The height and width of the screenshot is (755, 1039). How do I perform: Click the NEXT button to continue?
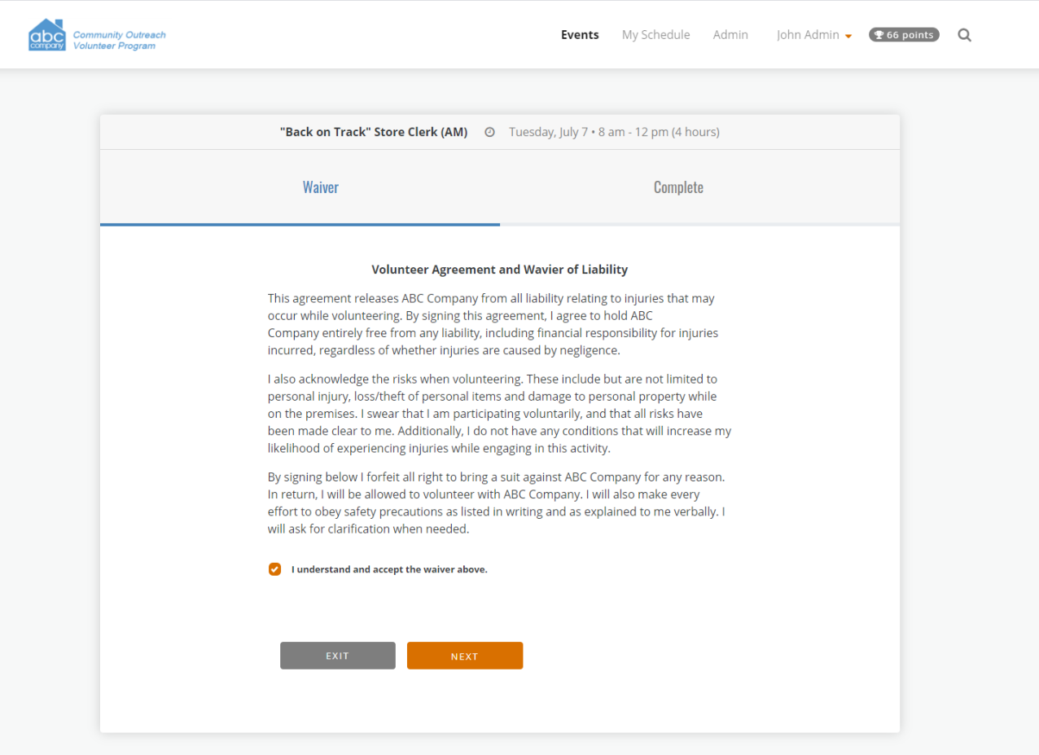coord(464,655)
